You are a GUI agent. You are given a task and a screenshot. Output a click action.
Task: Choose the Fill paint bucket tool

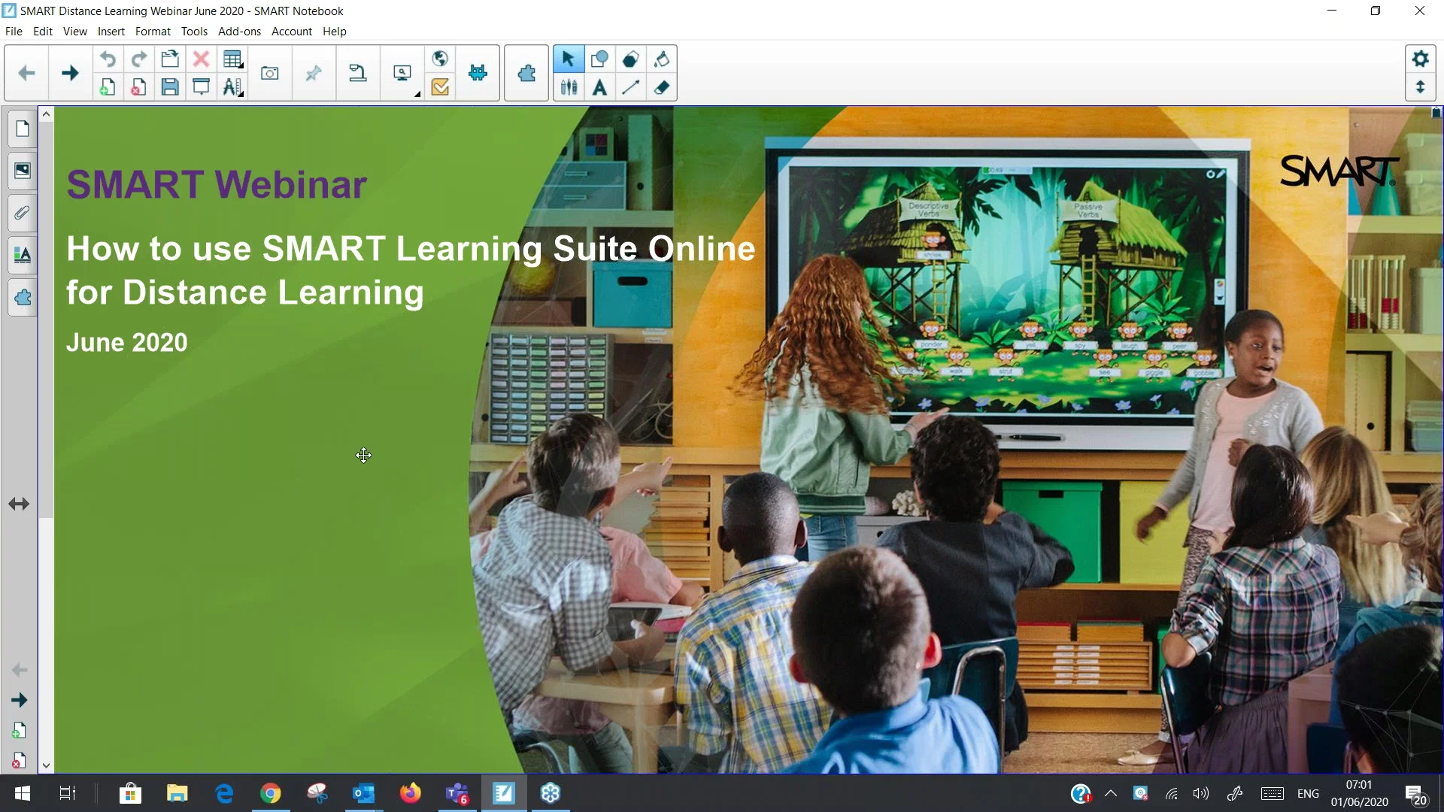(x=662, y=59)
